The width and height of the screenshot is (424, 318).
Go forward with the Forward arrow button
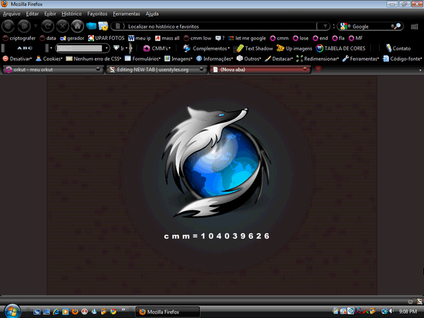[x=24, y=26]
